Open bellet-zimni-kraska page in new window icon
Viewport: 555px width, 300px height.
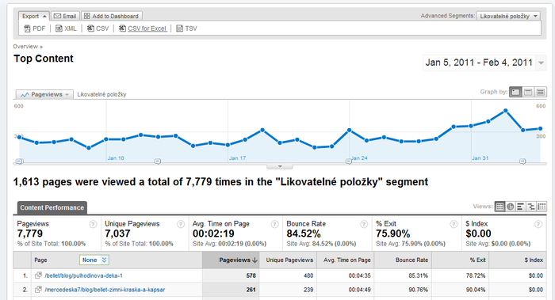point(38,290)
